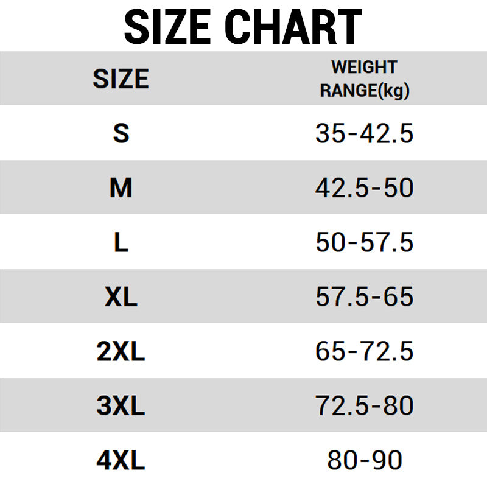Click the 50-57.5 weight range value

[x=364, y=243]
